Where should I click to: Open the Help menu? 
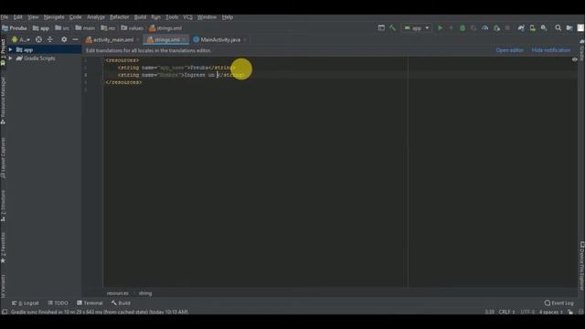point(228,17)
